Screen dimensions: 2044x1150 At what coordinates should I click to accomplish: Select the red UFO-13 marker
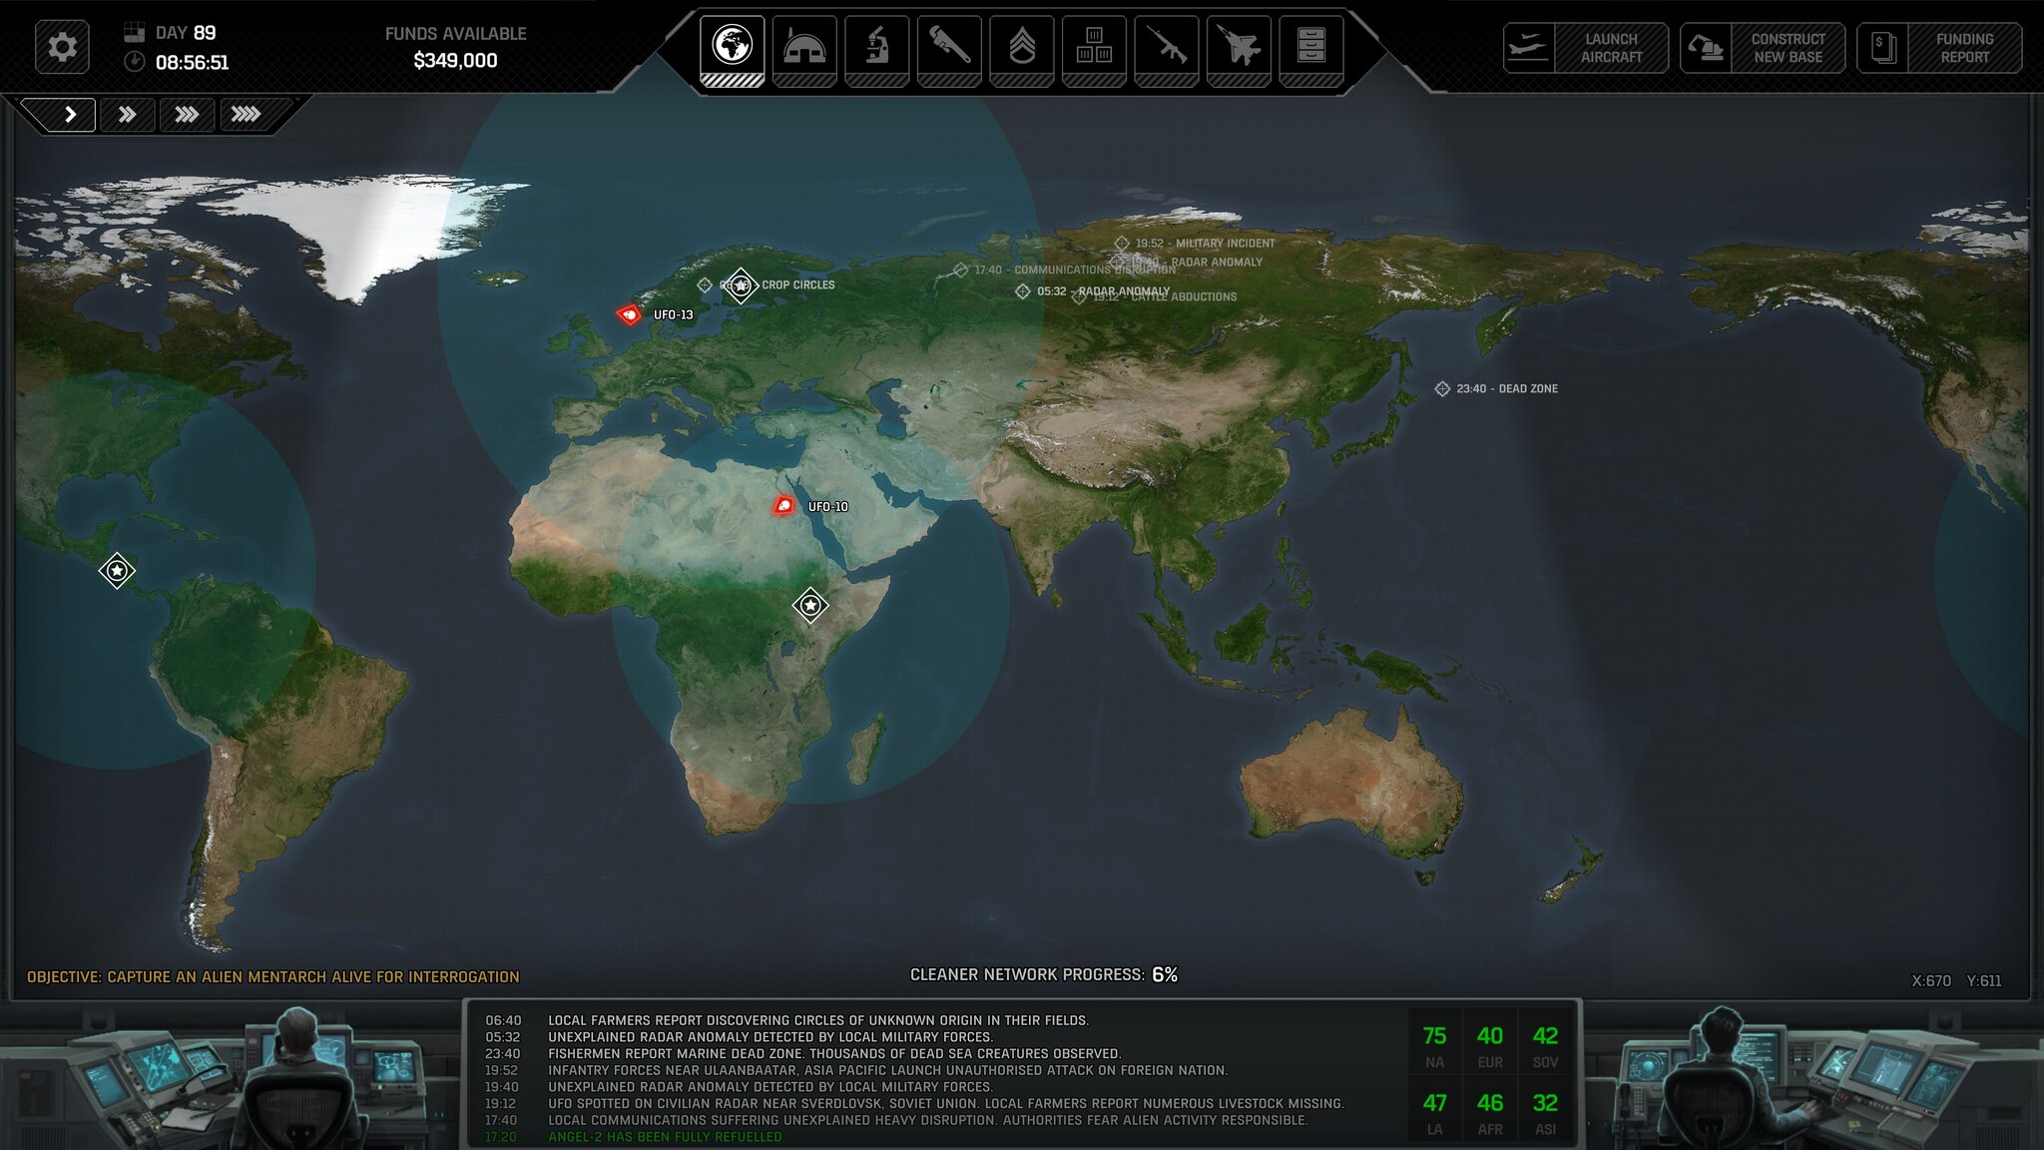point(629,315)
